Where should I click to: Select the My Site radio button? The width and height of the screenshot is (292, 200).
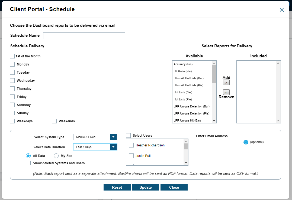(56, 156)
